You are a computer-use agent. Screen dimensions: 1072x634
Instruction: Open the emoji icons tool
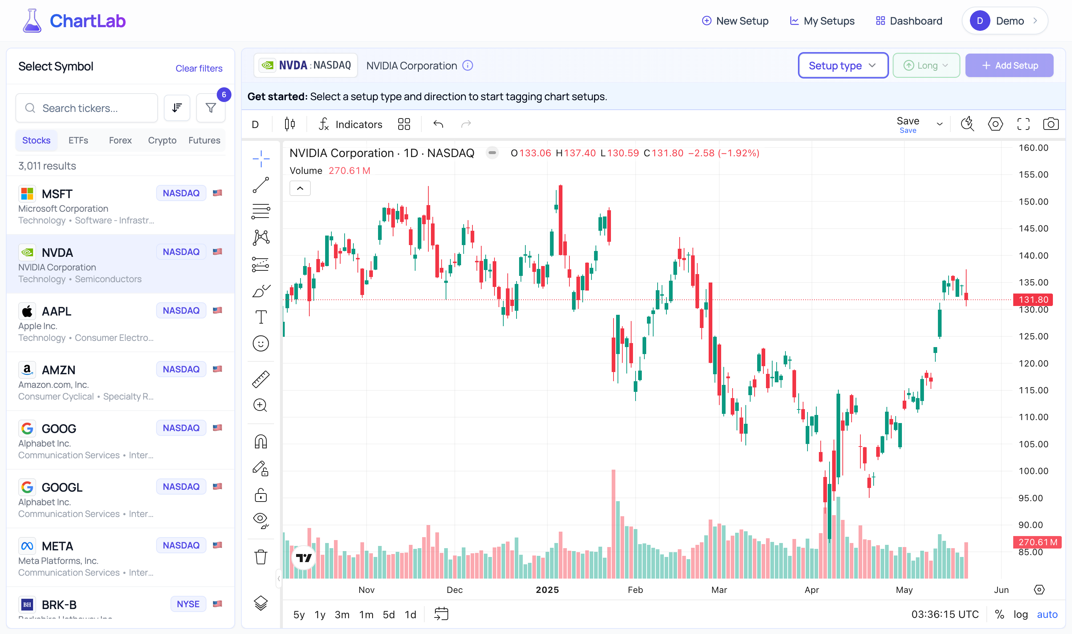[x=260, y=343]
